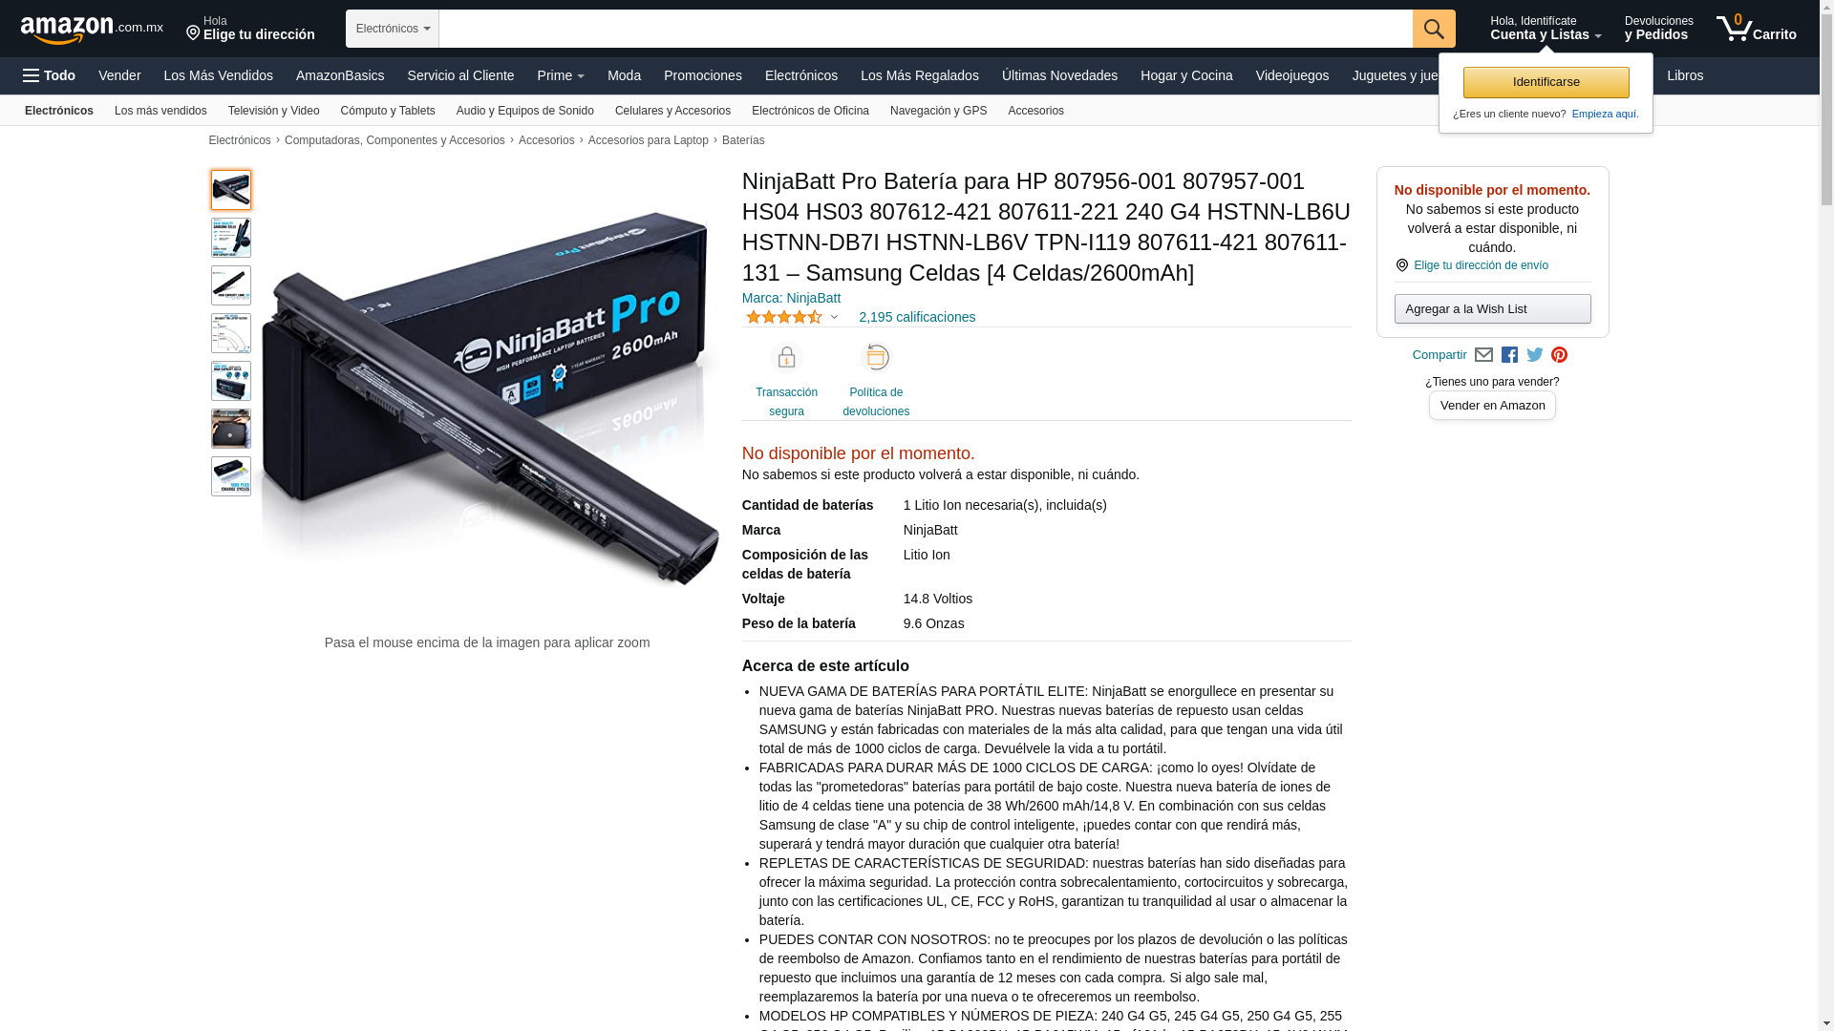Image resolution: width=1834 pixels, height=1031 pixels.
Task: Click the search magnifier button
Action: [x=1434, y=29]
